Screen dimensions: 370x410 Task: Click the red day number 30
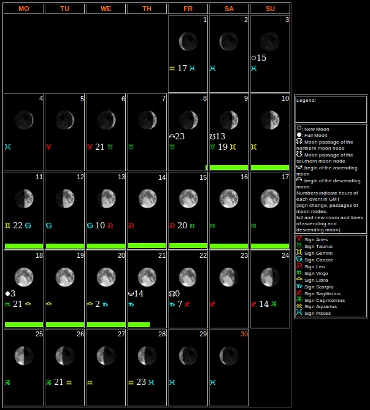(x=244, y=334)
